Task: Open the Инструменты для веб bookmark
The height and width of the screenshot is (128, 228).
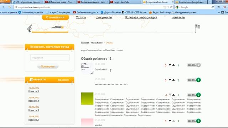Action: click(x=185, y=12)
